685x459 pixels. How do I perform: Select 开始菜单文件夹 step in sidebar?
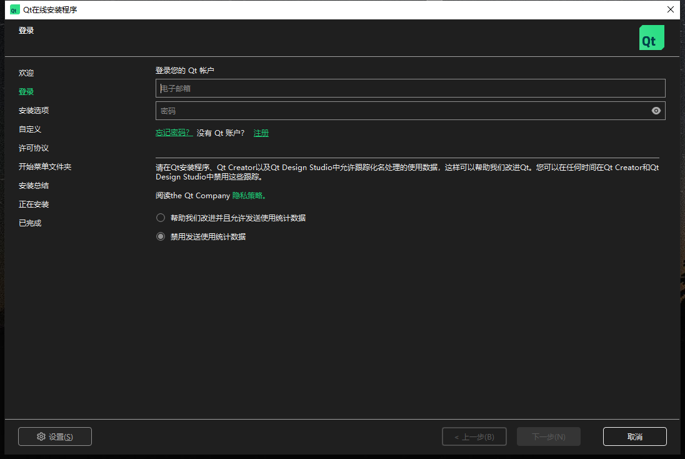click(x=45, y=166)
